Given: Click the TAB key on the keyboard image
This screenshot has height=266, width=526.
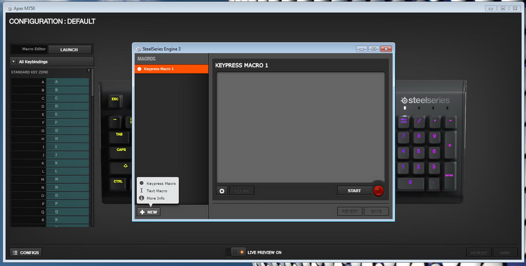Looking at the screenshot, I should point(119,136).
